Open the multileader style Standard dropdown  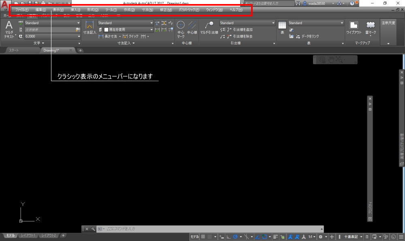point(247,23)
